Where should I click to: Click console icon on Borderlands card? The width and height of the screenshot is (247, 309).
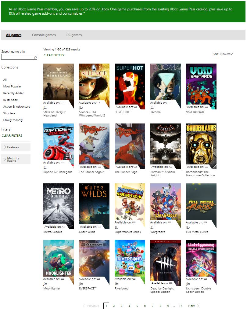[206, 167]
